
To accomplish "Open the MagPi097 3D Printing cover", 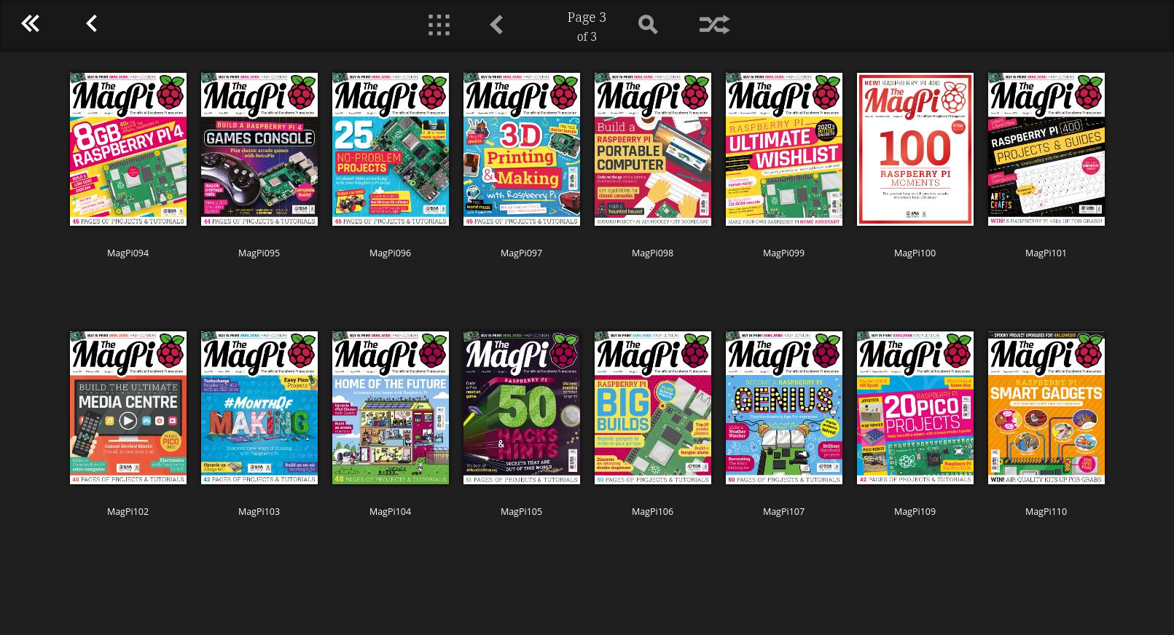I will tap(522, 149).
